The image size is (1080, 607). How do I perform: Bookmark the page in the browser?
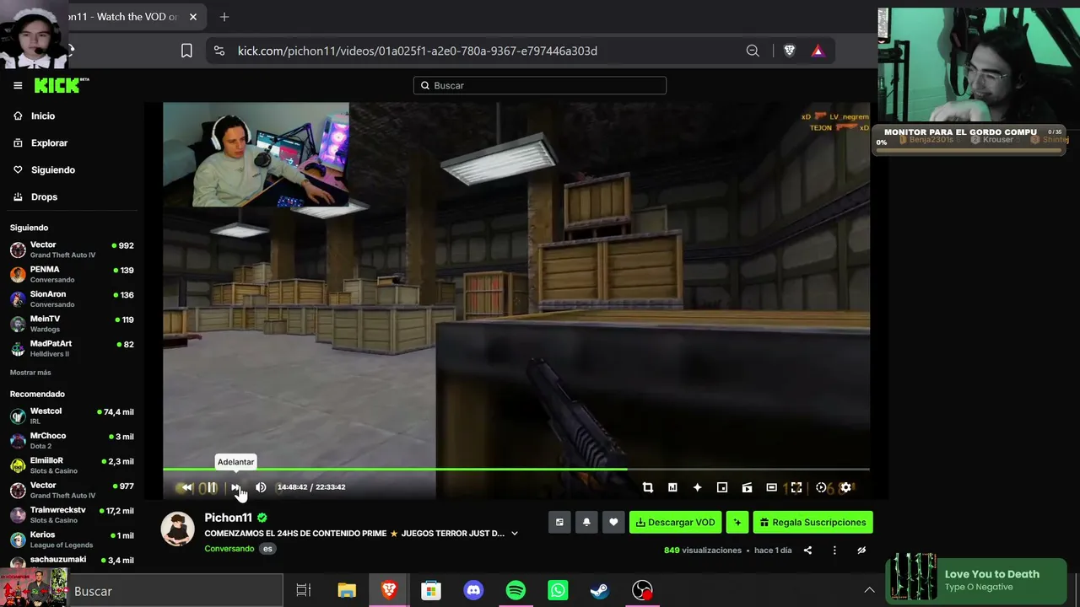tap(186, 51)
